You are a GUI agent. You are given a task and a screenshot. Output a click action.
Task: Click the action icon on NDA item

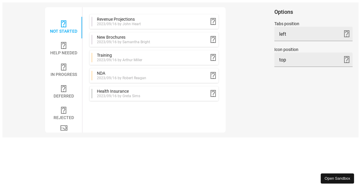(x=213, y=75)
